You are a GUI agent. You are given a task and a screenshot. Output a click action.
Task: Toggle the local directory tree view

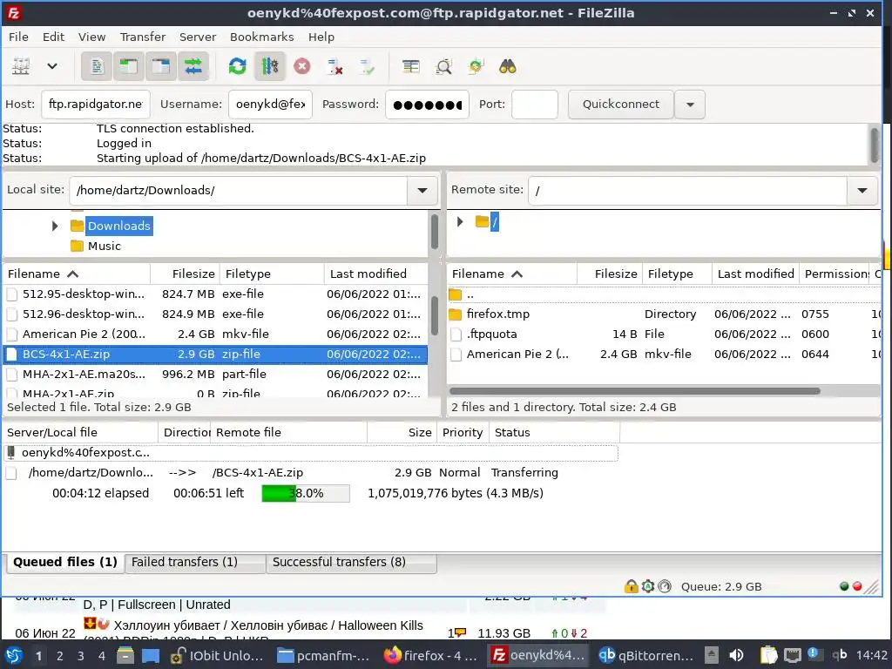tap(129, 66)
